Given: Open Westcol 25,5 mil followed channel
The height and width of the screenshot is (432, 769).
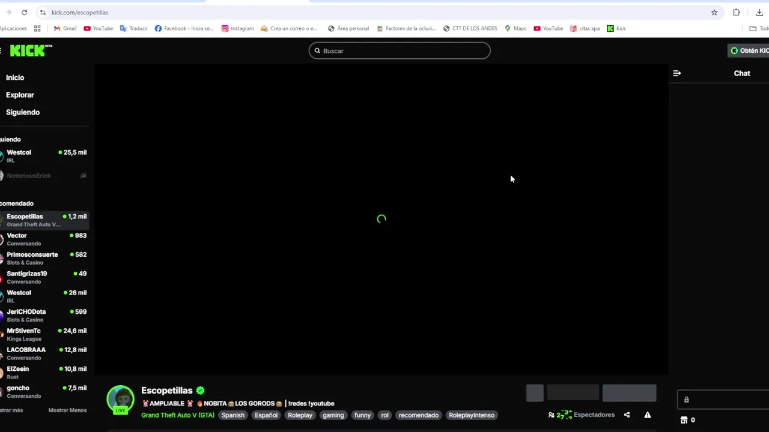Looking at the screenshot, I should coord(44,156).
